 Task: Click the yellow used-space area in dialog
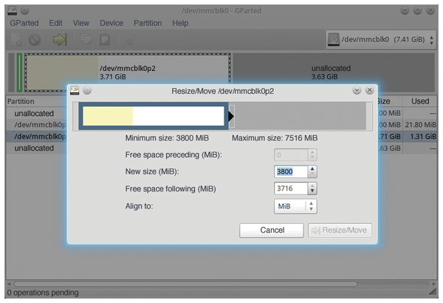(x=108, y=116)
